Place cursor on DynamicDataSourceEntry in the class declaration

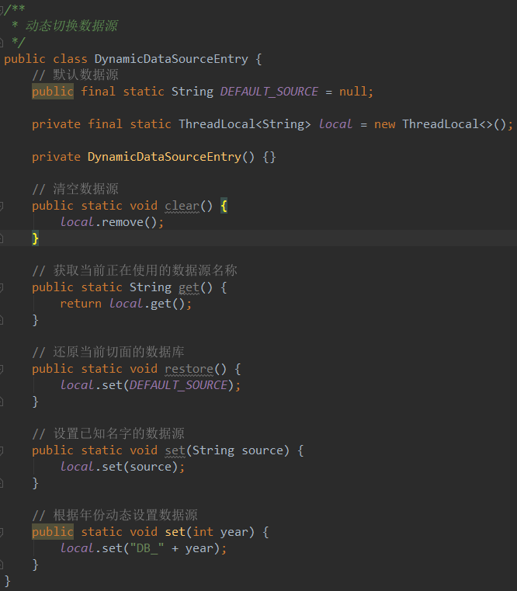171,59
